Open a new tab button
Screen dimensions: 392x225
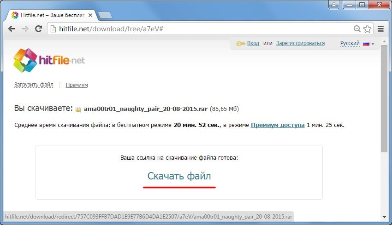(x=105, y=16)
